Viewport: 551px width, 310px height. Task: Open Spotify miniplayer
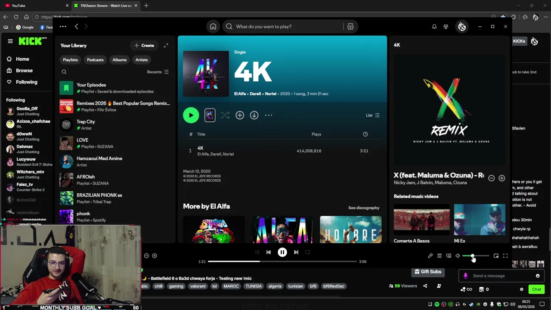point(496,256)
